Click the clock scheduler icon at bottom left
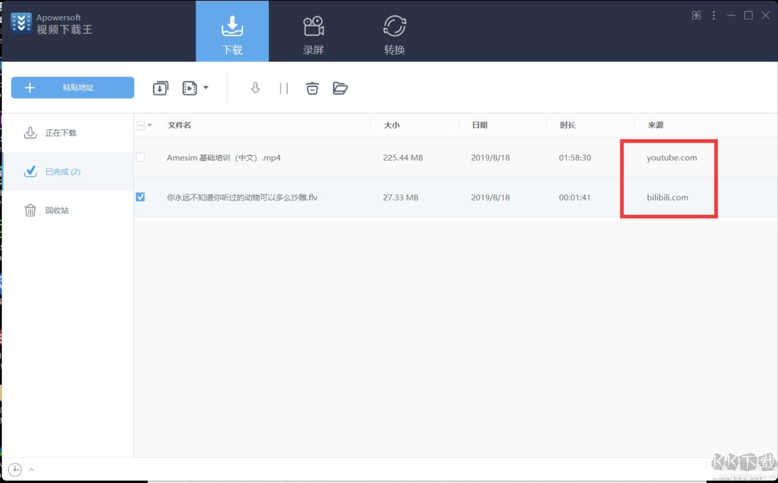Screen dimensions: 778x483 point(15,470)
